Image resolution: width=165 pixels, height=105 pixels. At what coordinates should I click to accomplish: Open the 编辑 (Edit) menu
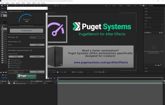tap(8, 3)
